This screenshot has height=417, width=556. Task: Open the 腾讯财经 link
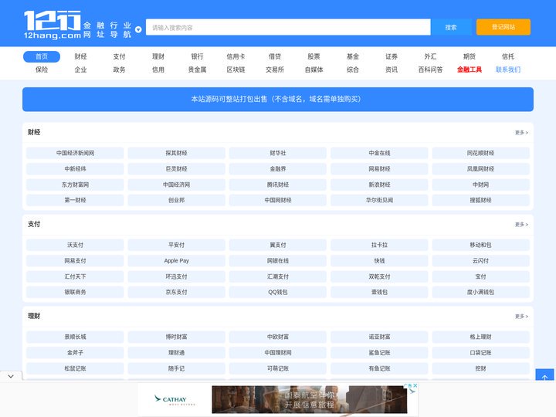[x=278, y=185]
